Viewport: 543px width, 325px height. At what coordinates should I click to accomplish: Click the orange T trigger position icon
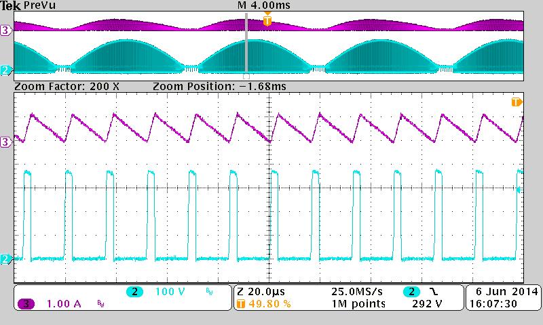[x=241, y=304]
